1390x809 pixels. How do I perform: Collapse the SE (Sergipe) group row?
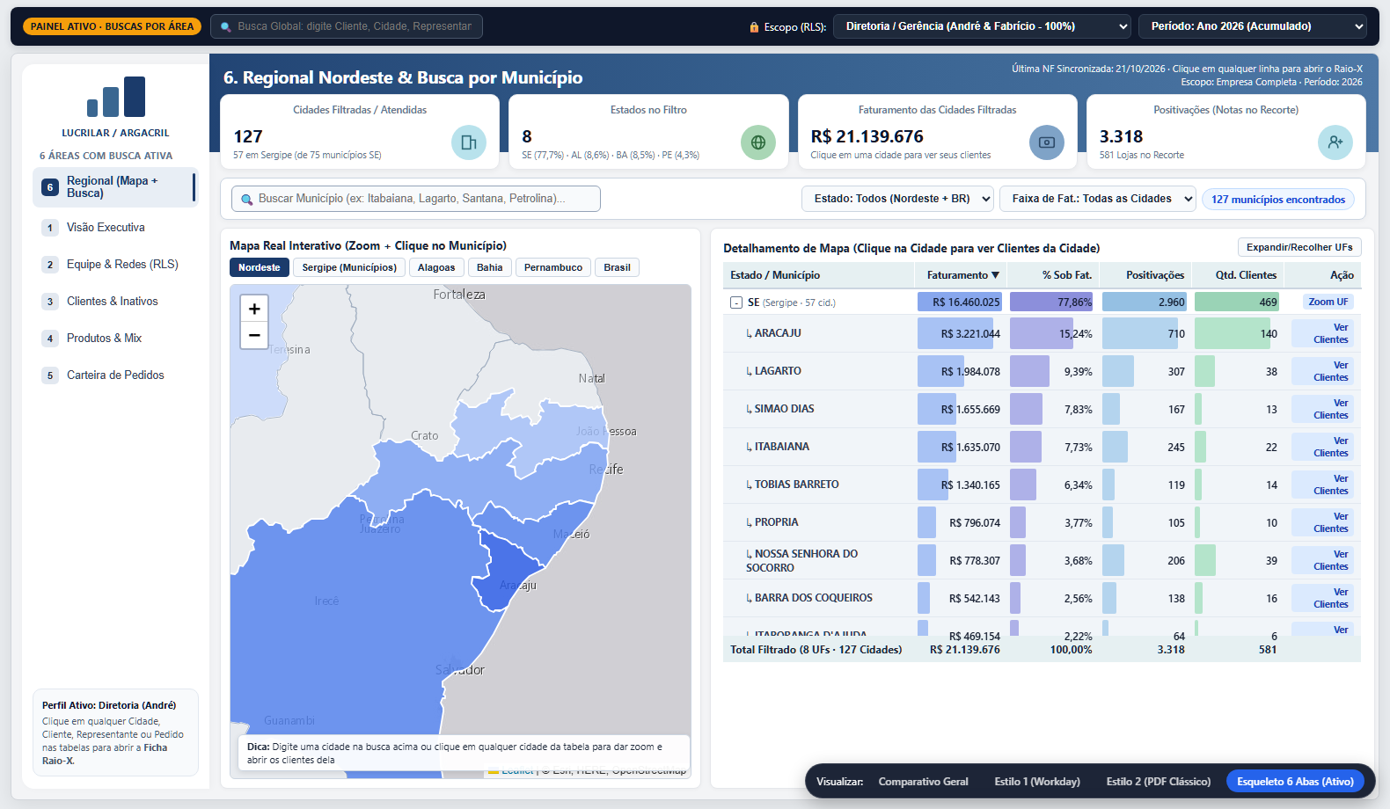pyautogui.click(x=736, y=302)
